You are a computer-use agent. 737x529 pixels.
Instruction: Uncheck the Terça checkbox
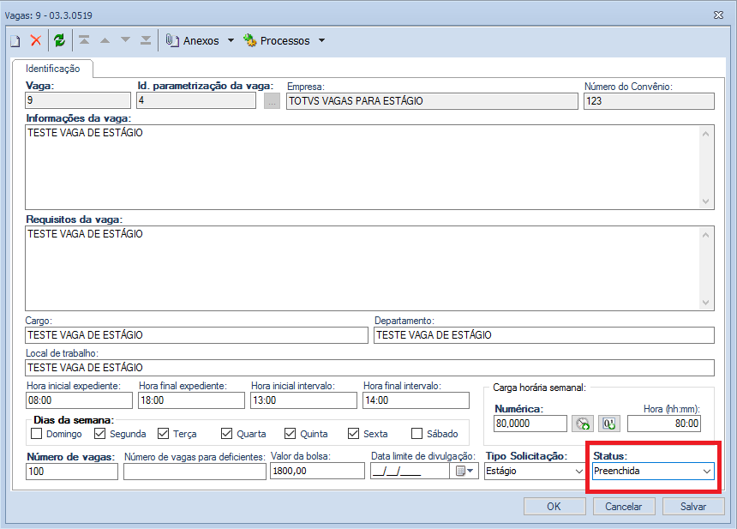[x=163, y=433]
